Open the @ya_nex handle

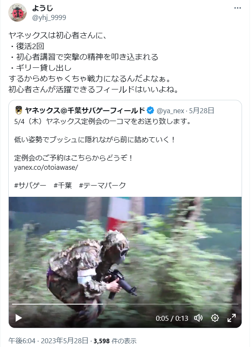tap(170, 110)
